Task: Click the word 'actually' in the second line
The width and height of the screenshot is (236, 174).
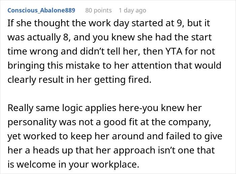Action: (x=44, y=37)
